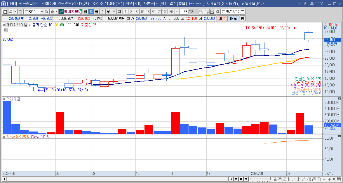Click the overlapping windows icon in bottom toolbar

click(279, 179)
